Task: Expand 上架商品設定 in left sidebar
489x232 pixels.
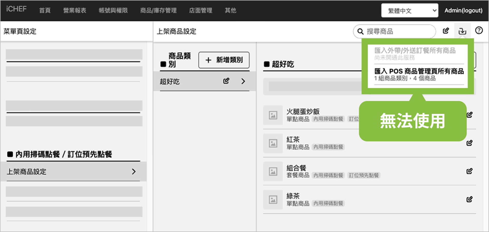Action: coord(134,171)
